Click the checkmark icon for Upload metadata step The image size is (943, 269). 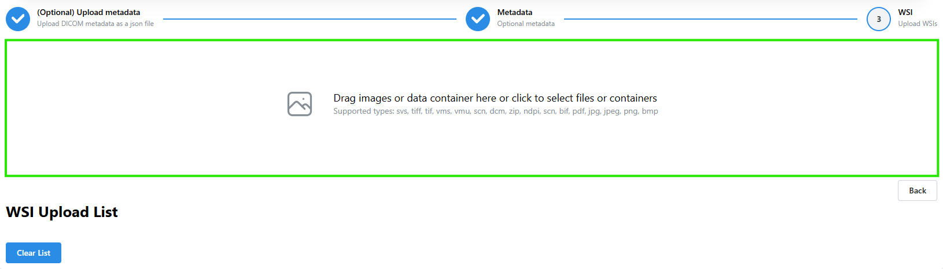pos(18,19)
